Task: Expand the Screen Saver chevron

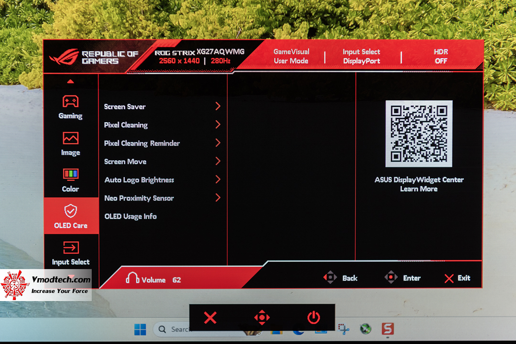Action: point(218,106)
